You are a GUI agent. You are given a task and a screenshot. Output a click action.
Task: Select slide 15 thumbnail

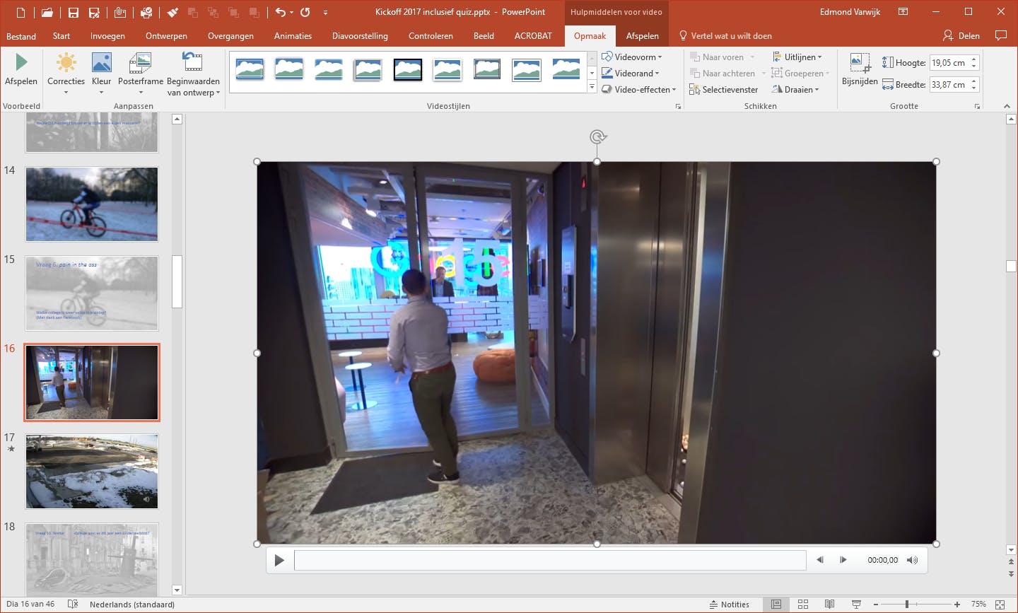click(92, 293)
